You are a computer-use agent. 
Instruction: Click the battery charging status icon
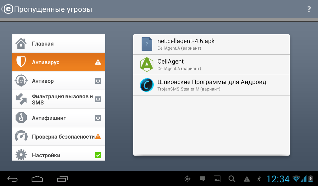pos(311,178)
